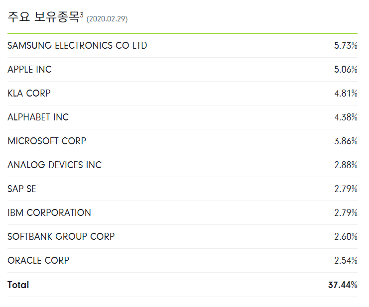The height and width of the screenshot is (307, 369).
Task: Click the 5.06% weight value
Action: coord(346,70)
